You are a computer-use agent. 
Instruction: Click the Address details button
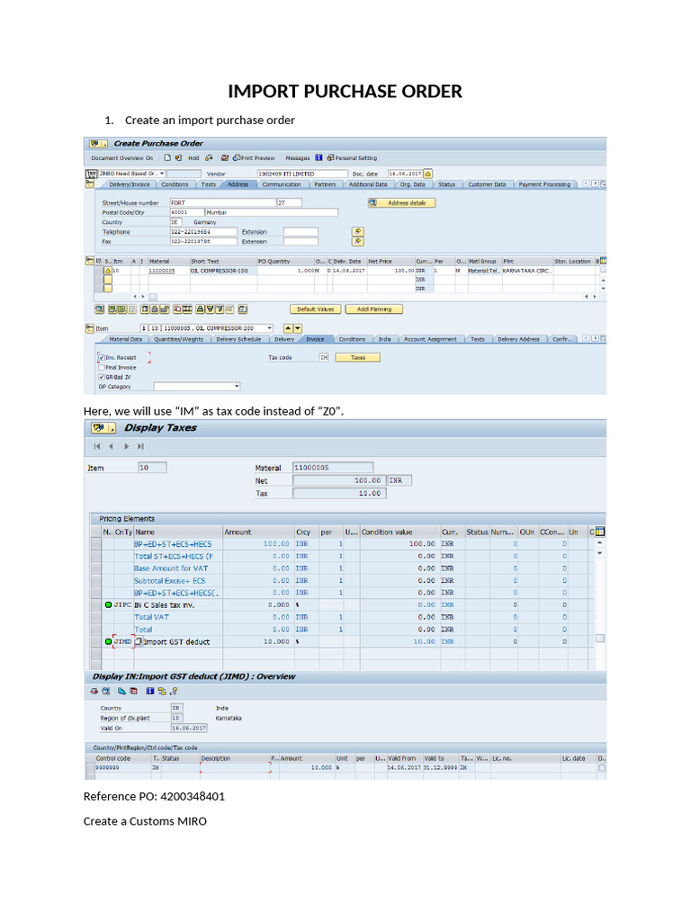click(x=402, y=202)
